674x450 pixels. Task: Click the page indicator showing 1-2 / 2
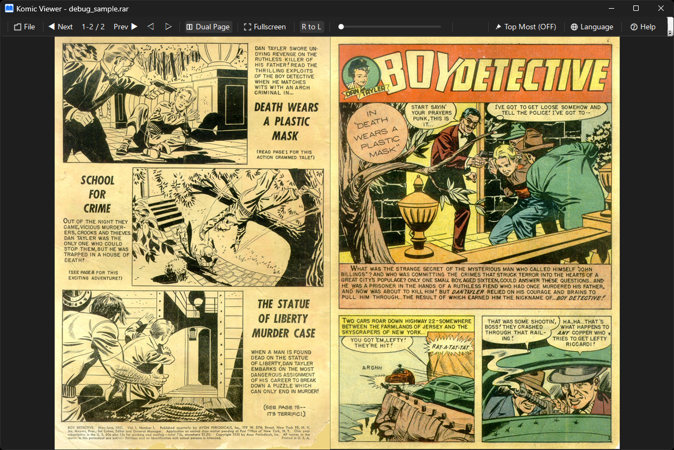93,26
